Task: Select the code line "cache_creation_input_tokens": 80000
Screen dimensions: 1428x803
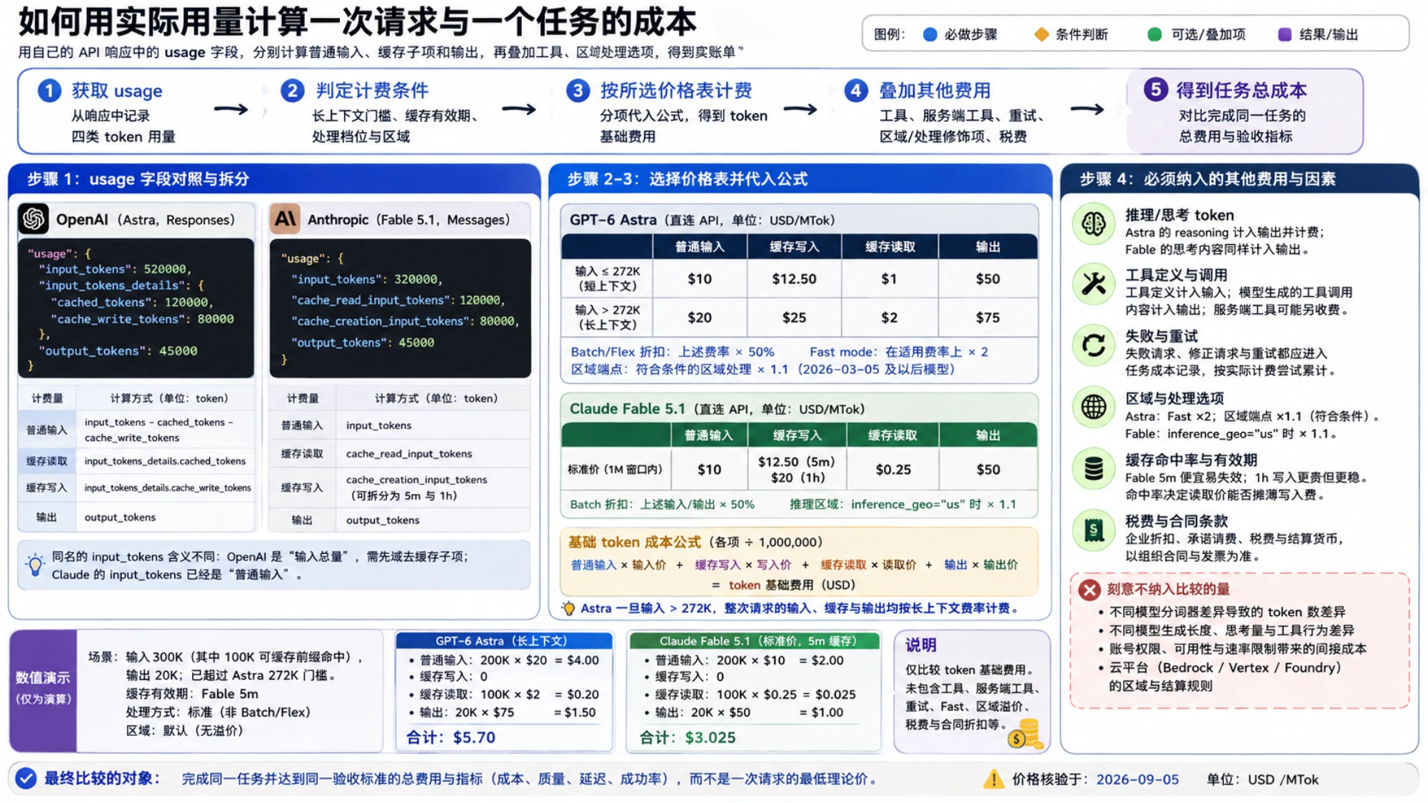Action: [405, 321]
